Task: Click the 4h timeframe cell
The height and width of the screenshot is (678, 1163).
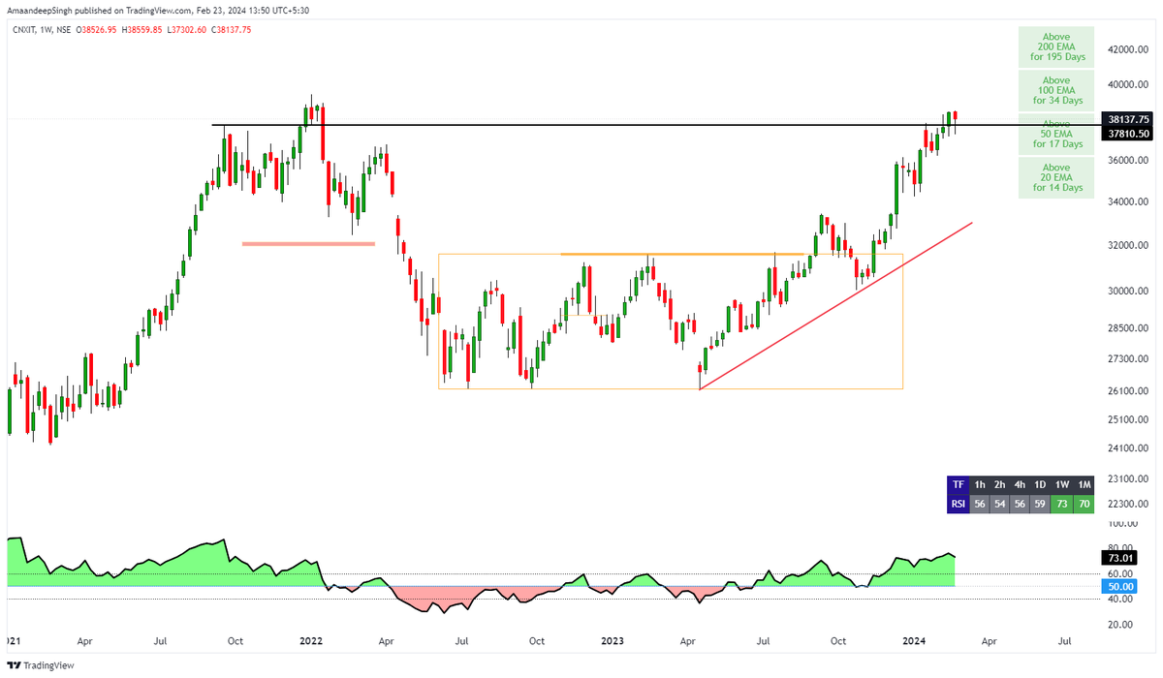Action: coord(1021,484)
